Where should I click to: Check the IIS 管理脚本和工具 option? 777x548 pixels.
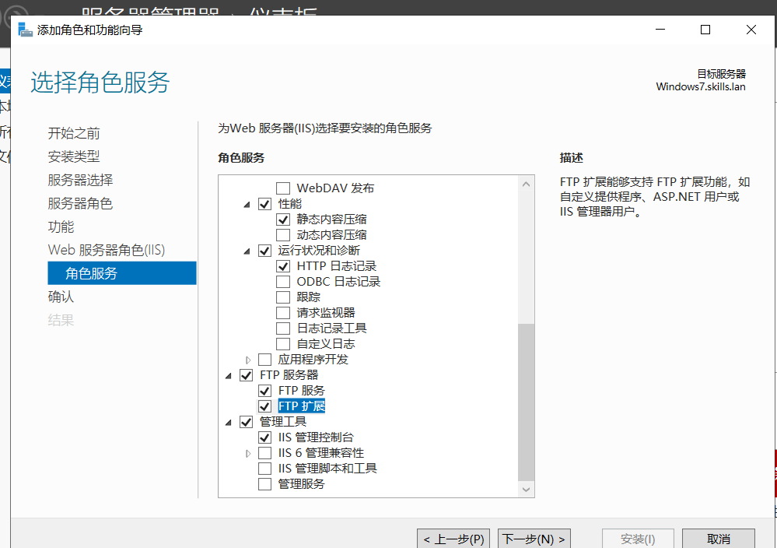264,469
